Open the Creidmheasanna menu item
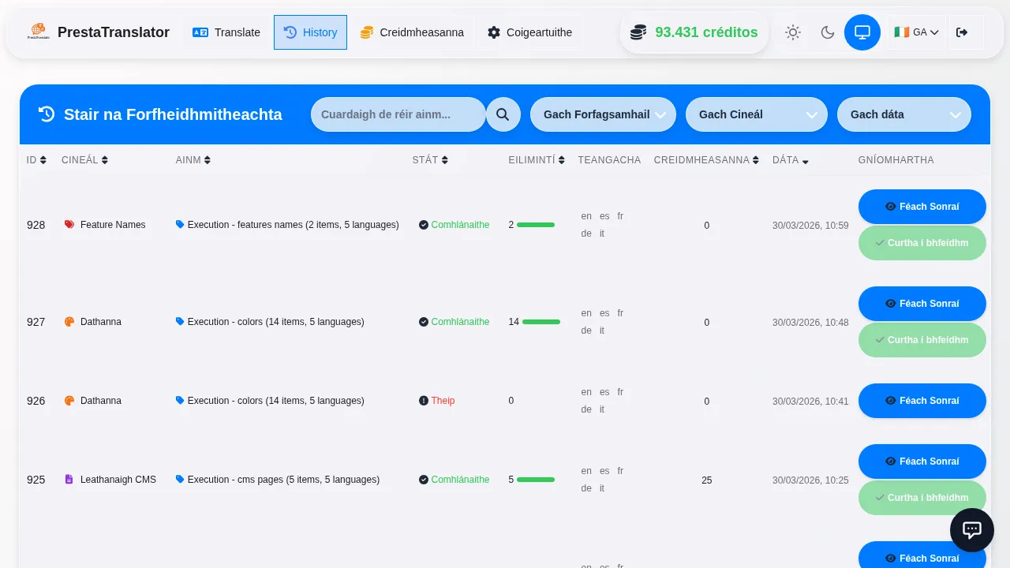This screenshot has width=1010, height=568. (412, 32)
